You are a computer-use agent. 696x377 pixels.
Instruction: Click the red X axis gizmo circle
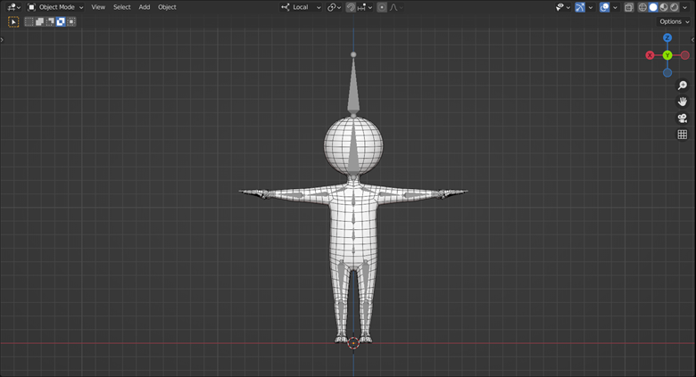pos(650,55)
